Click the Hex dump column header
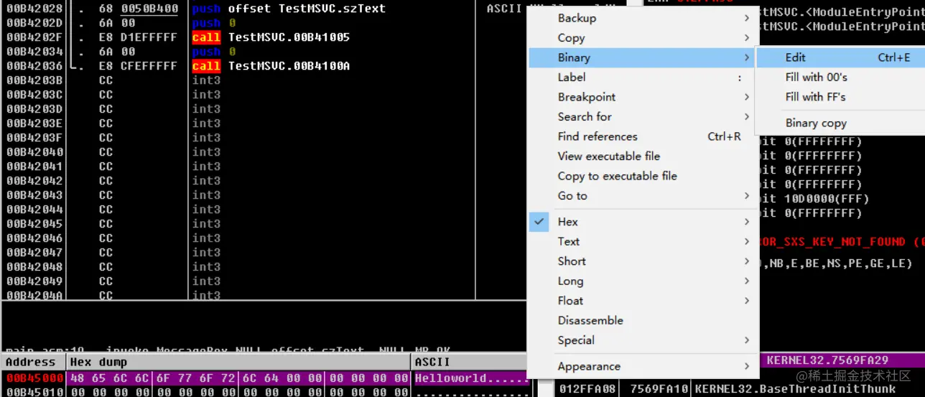Screen dimensions: 925x397 (x=239, y=362)
